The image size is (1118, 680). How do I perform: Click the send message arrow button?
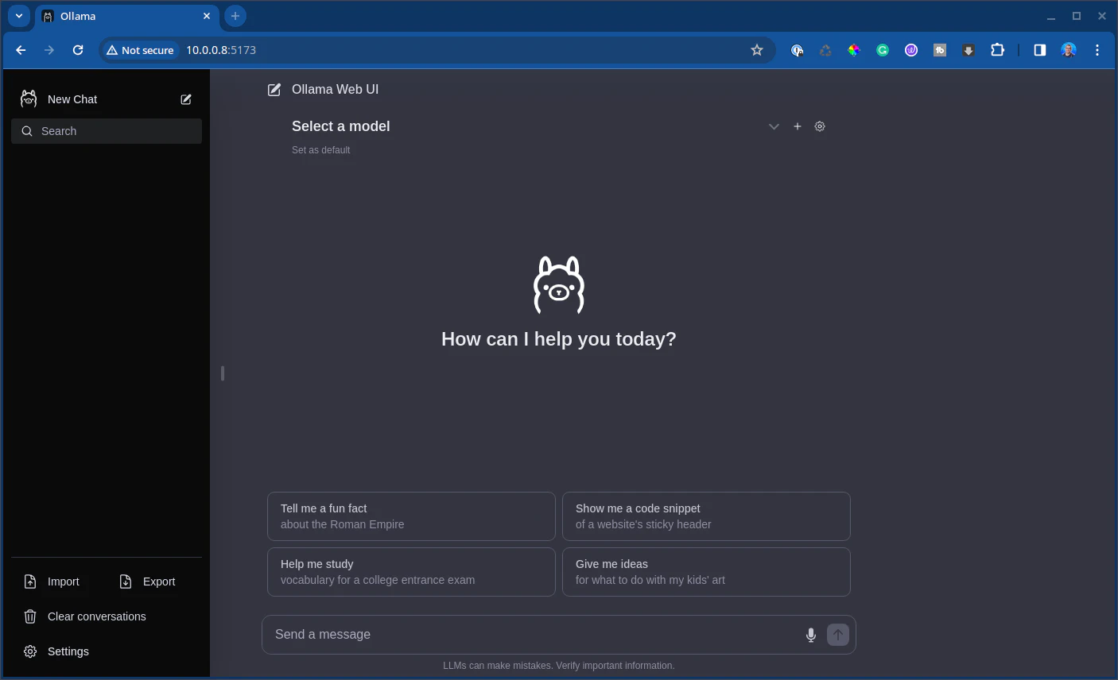[838, 635]
